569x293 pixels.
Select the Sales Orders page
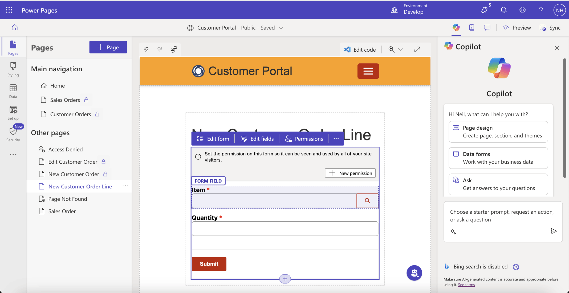[65, 100]
